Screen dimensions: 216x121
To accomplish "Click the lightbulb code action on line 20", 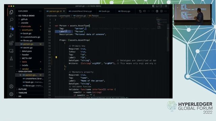I will [56, 57].
